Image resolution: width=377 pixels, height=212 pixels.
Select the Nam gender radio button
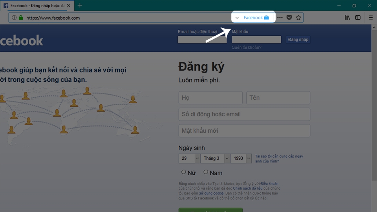pyautogui.click(x=205, y=172)
